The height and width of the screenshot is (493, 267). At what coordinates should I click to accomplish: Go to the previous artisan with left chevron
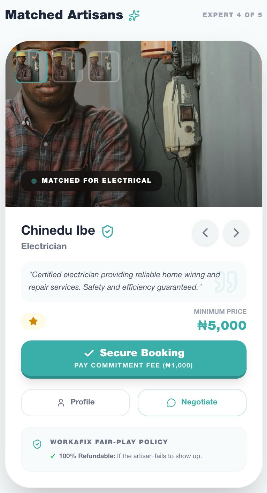205,233
